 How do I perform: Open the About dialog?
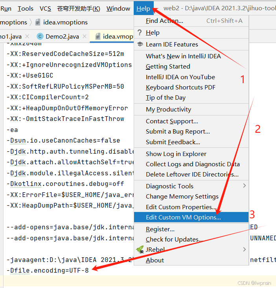[191, 260]
